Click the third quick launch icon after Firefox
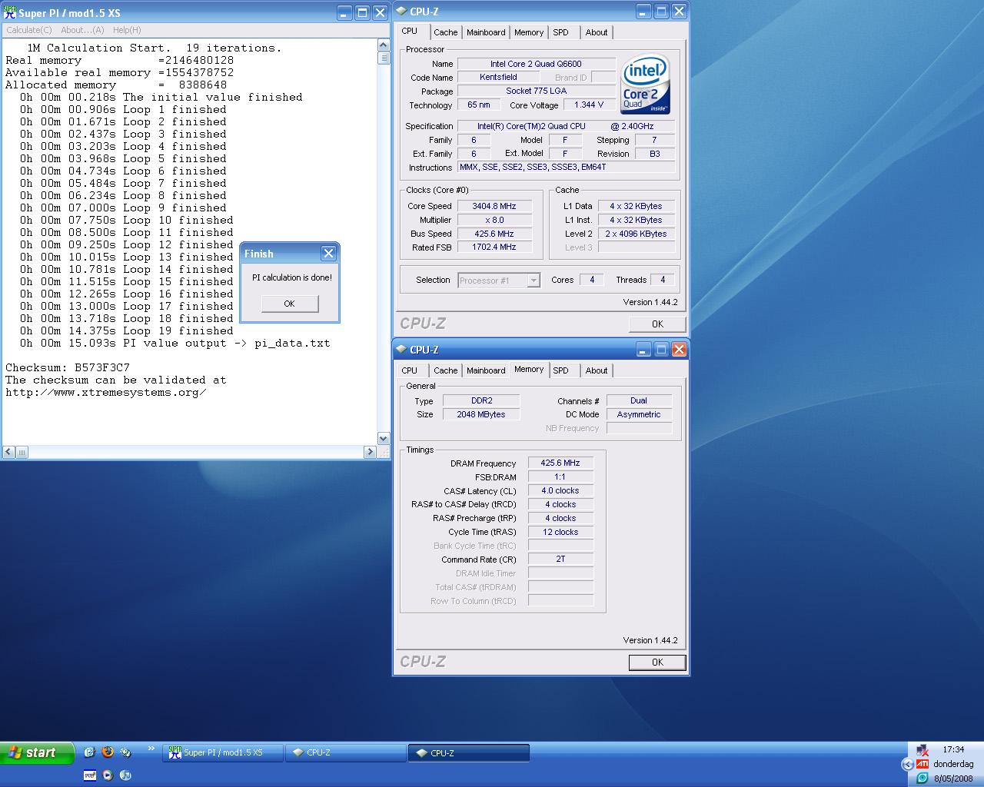This screenshot has height=787, width=984. 125,752
